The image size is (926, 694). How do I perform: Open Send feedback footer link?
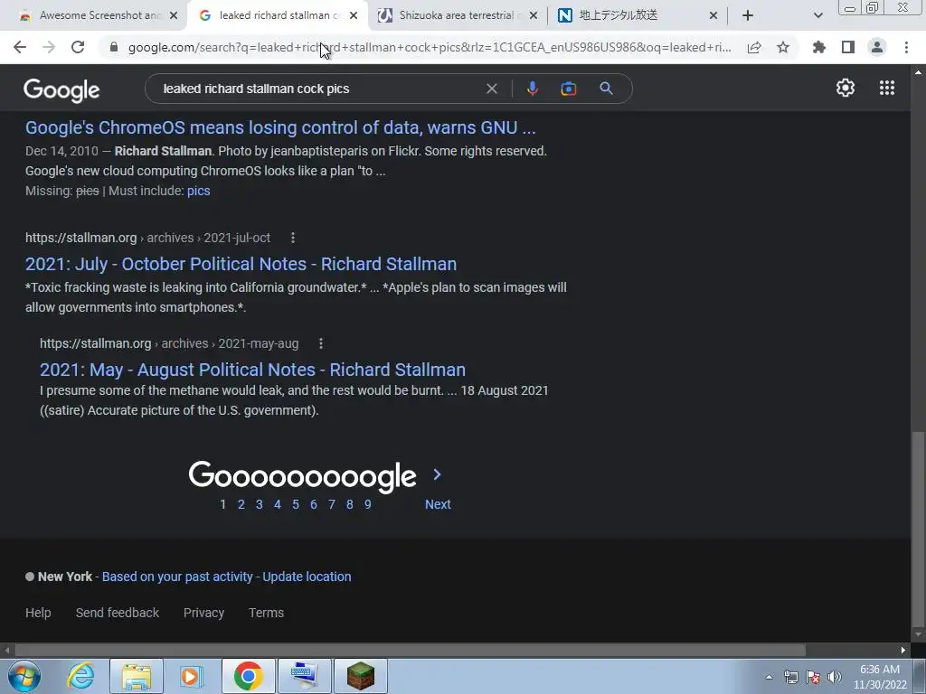pos(118,613)
